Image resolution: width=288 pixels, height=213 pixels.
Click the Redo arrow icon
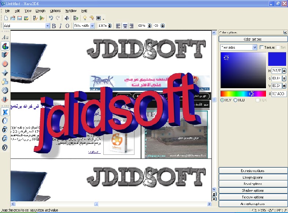tap(58, 18)
